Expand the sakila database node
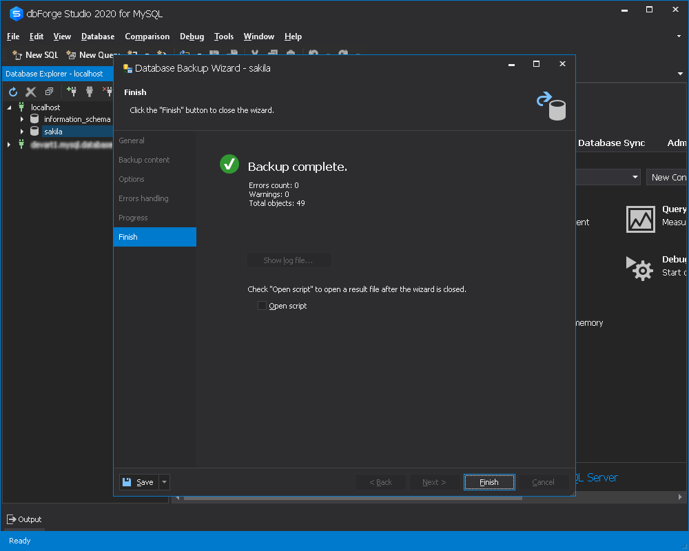Screen dimensions: 689x551 point(21,132)
